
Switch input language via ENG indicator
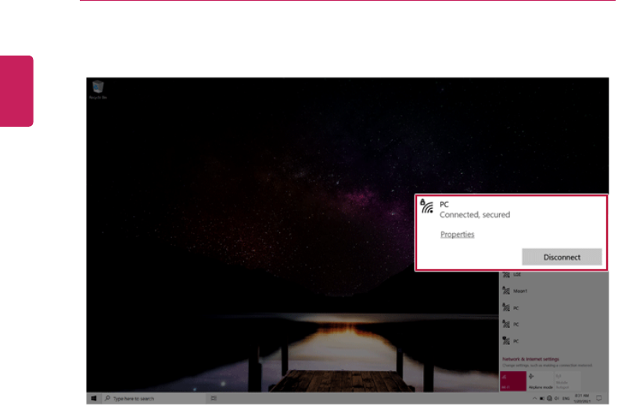tap(566, 398)
